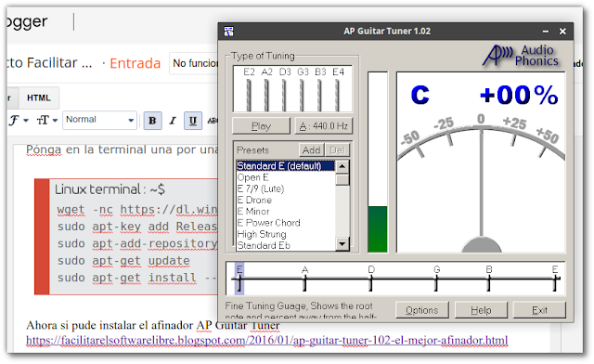Close the AP Guitar Tuner window

[x=562, y=32]
